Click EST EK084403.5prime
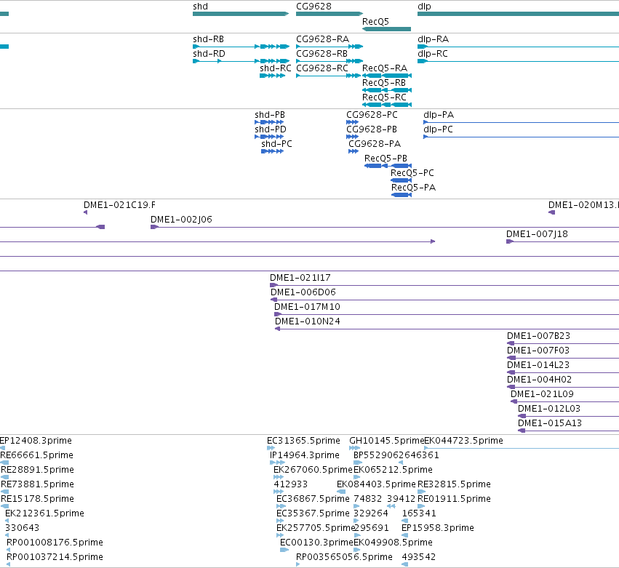Viewport: 619px width, 568px height. click(x=341, y=492)
